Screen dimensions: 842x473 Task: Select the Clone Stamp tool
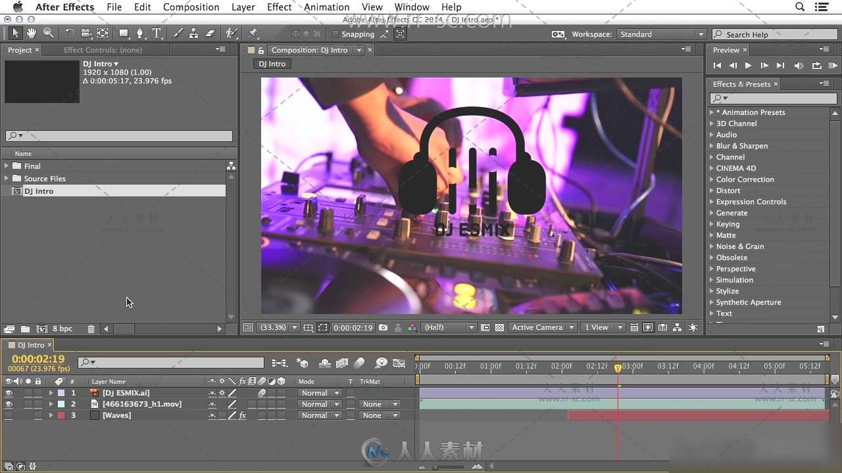[x=193, y=33]
